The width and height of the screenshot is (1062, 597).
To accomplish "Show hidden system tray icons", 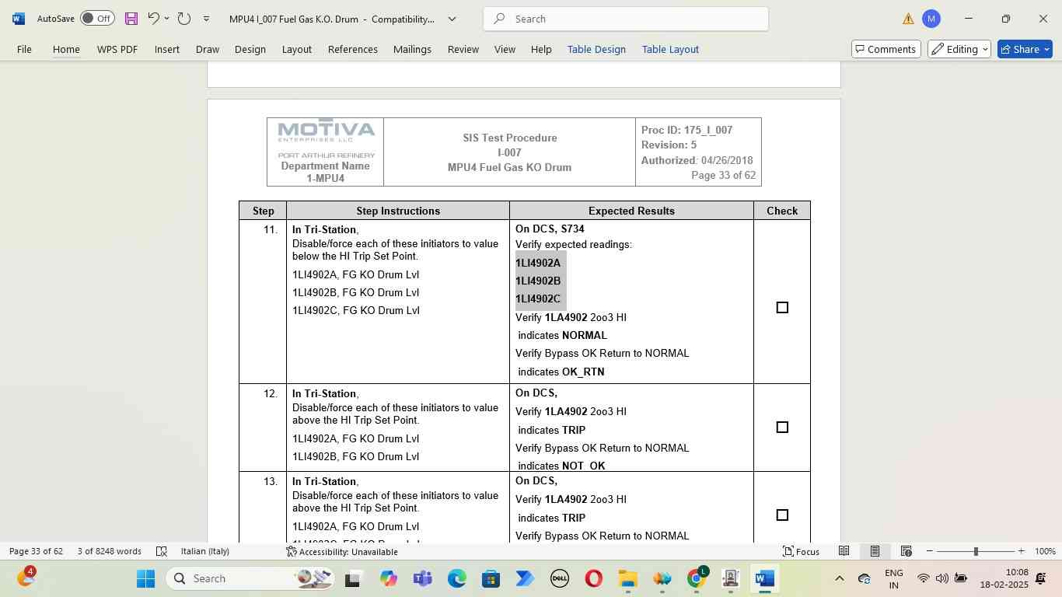I will pyautogui.click(x=839, y=578).
